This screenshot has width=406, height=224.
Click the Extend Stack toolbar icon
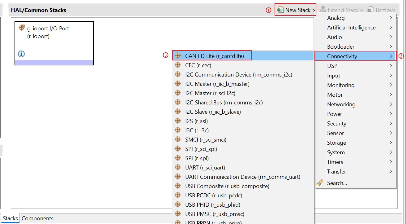pos(323,10)
